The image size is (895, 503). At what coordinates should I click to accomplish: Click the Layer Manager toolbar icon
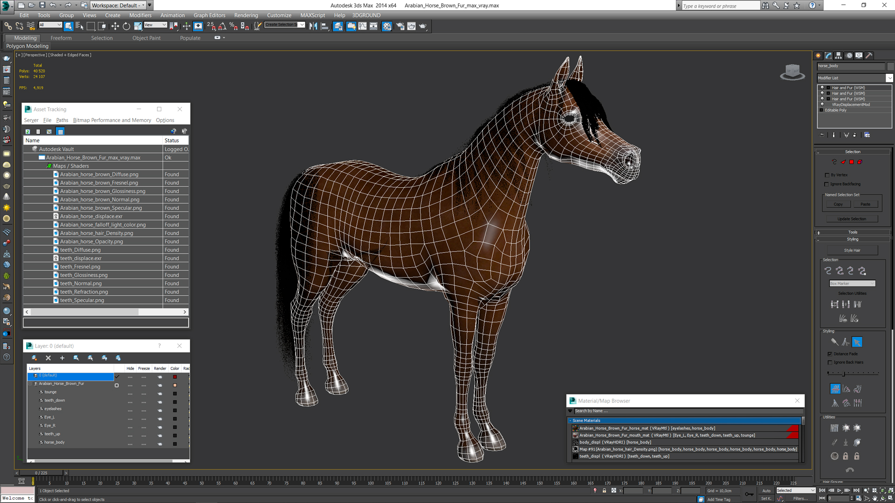[x=338, y=26]
